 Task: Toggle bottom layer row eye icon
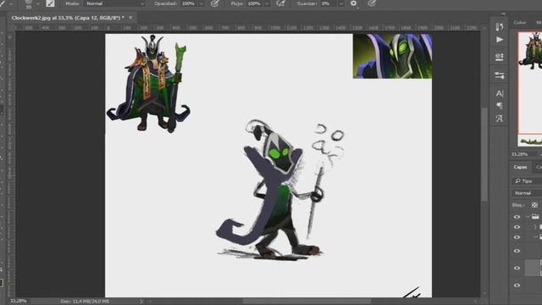tap(517, 286)
